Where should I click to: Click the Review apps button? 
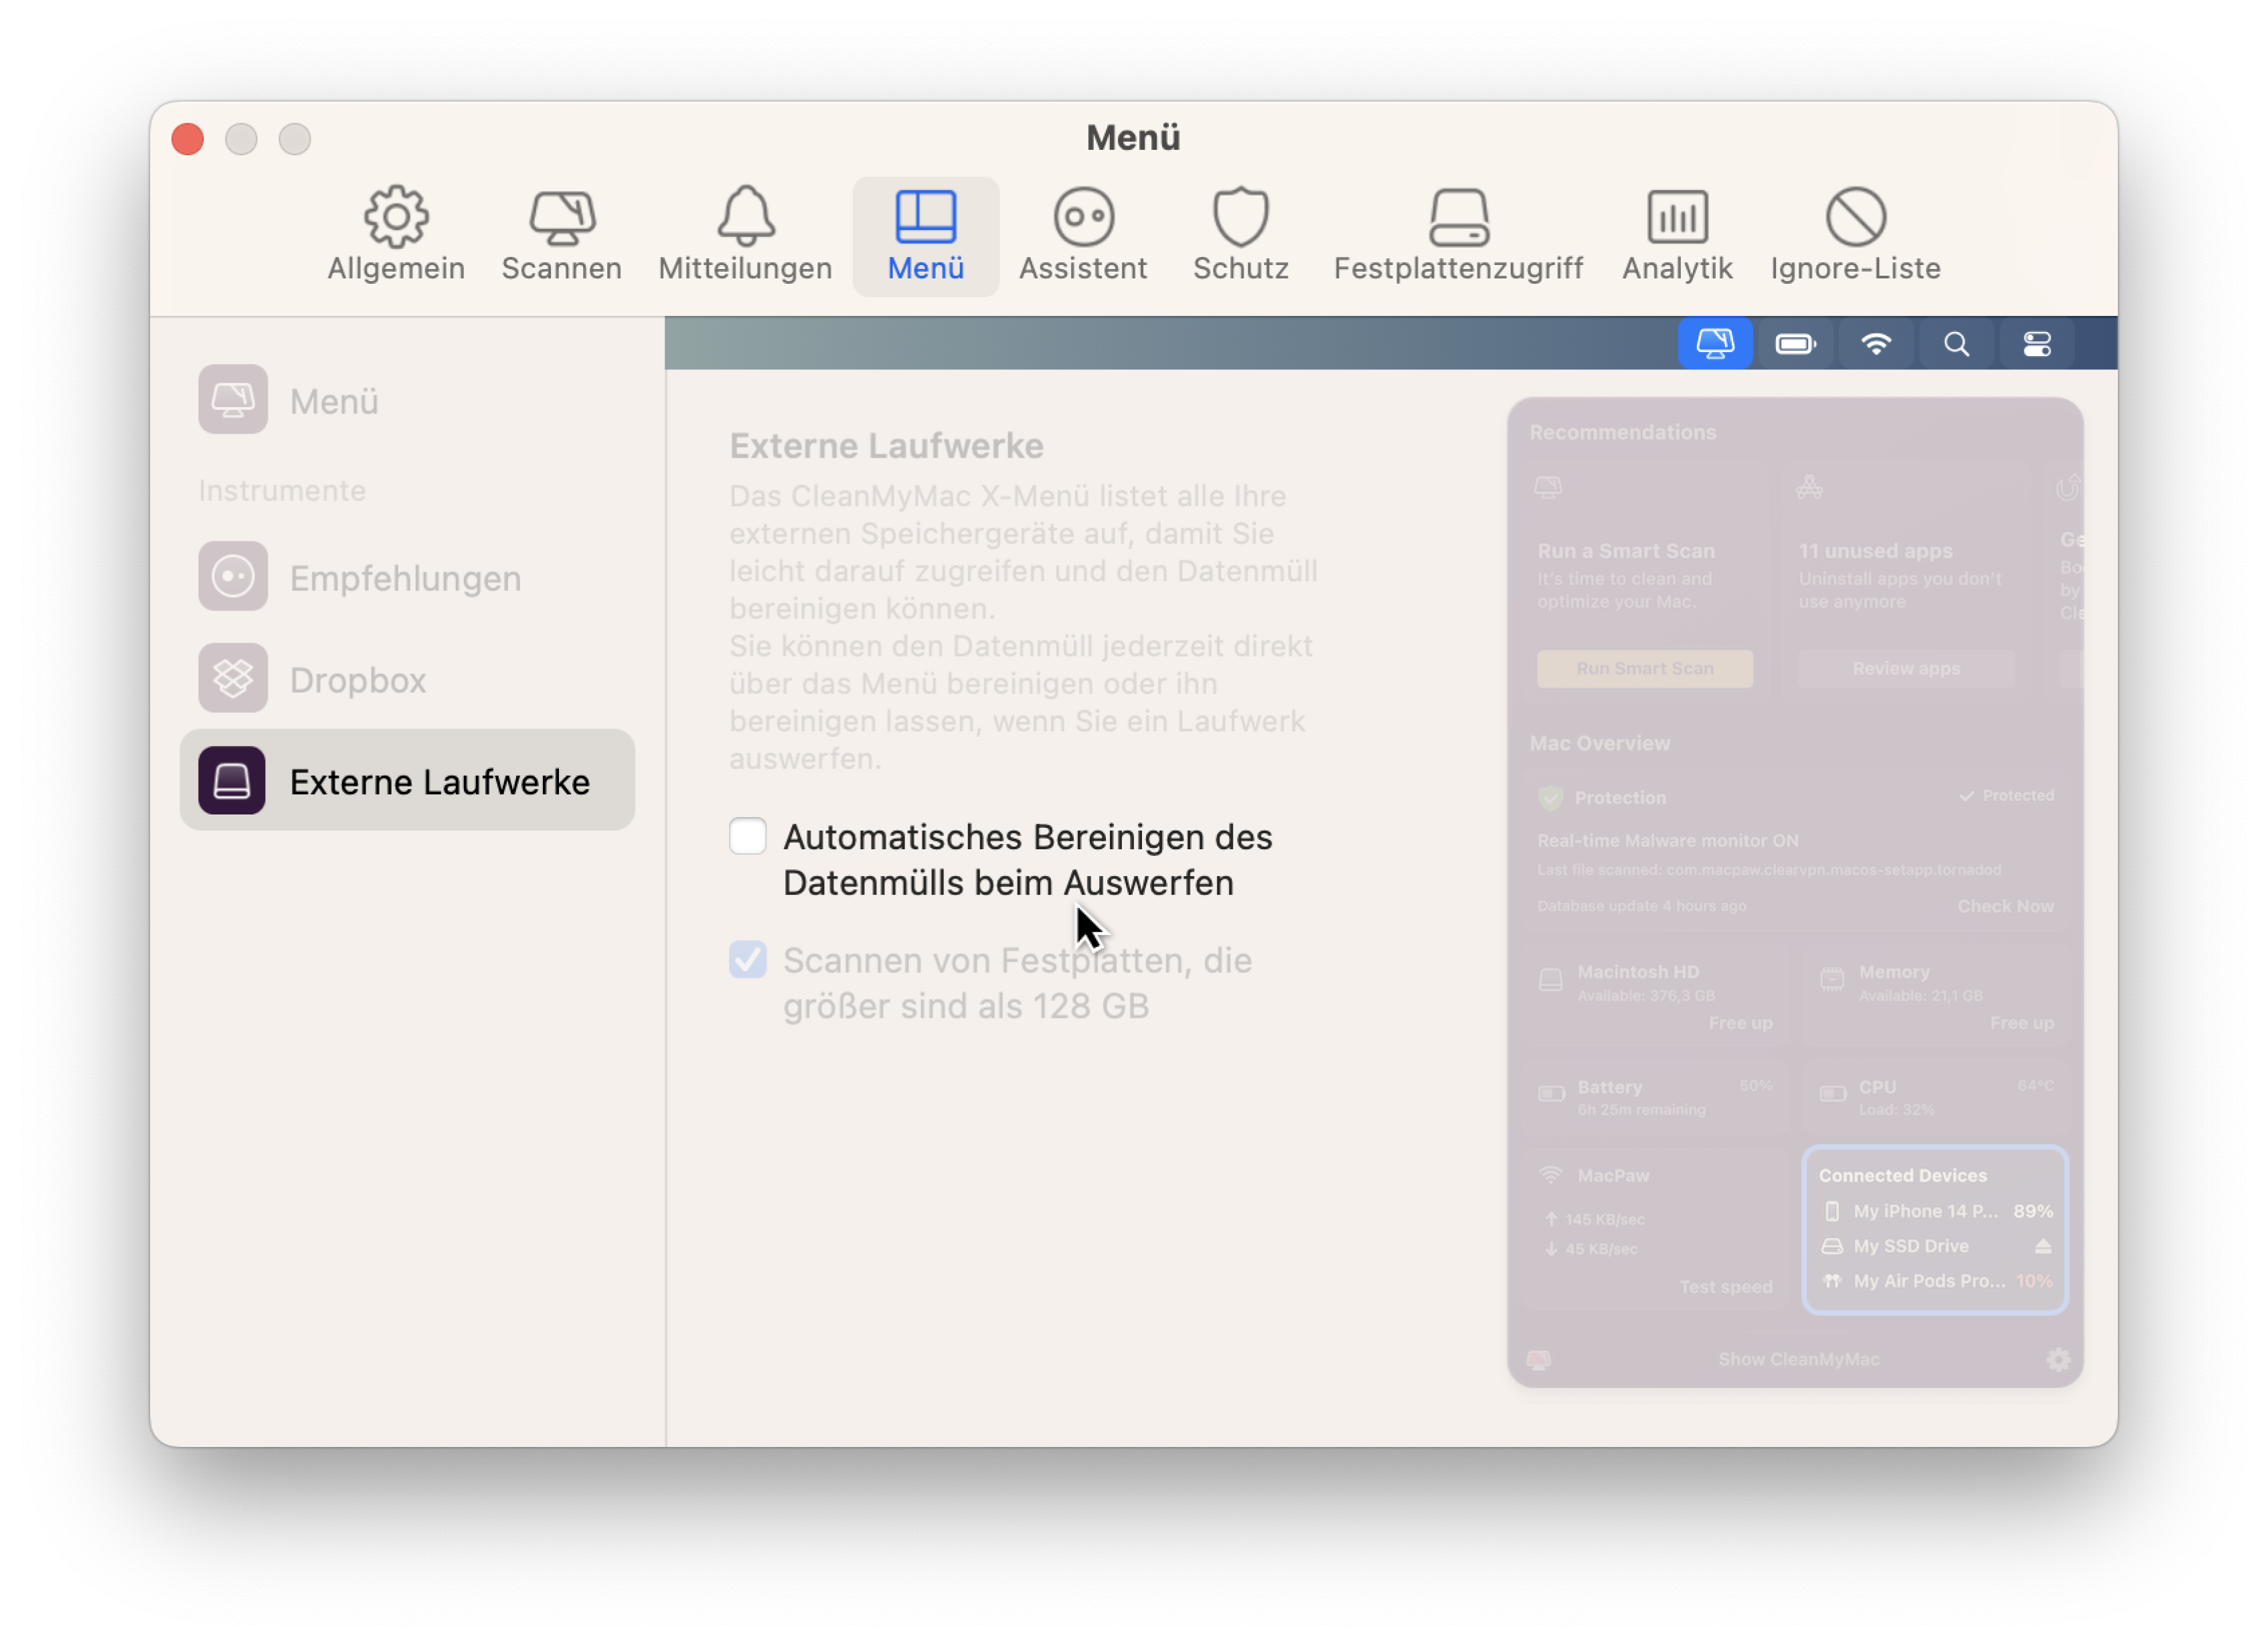pos(1906,668)
